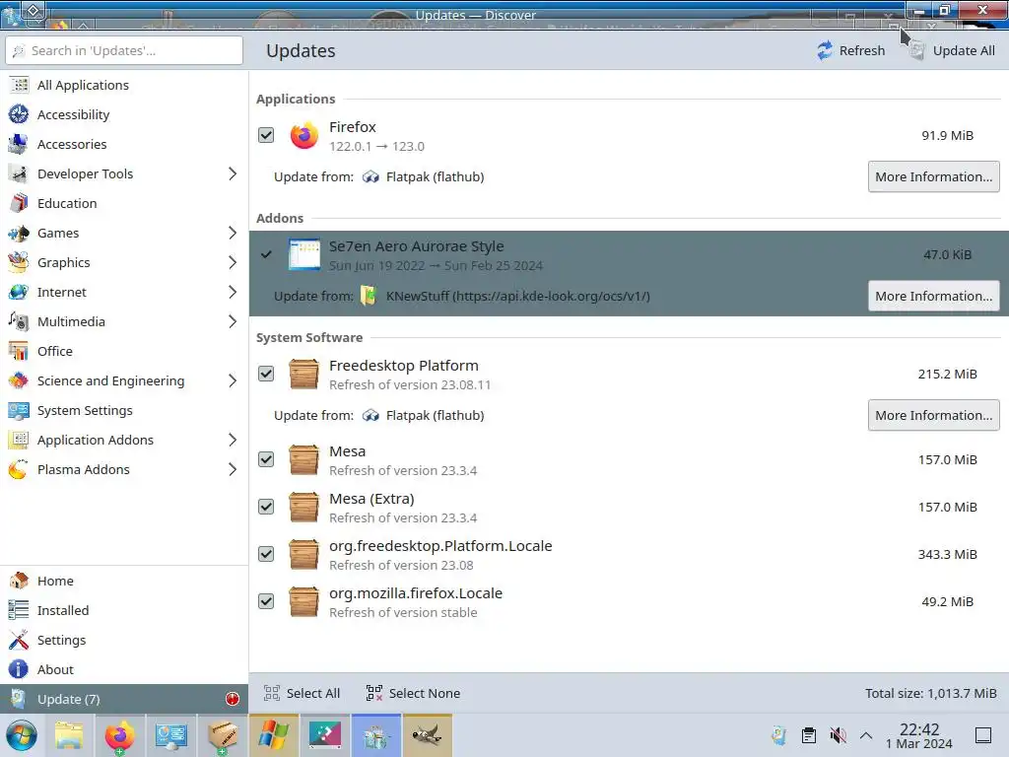Click the Search in 'Updates' field

[124, 50]
